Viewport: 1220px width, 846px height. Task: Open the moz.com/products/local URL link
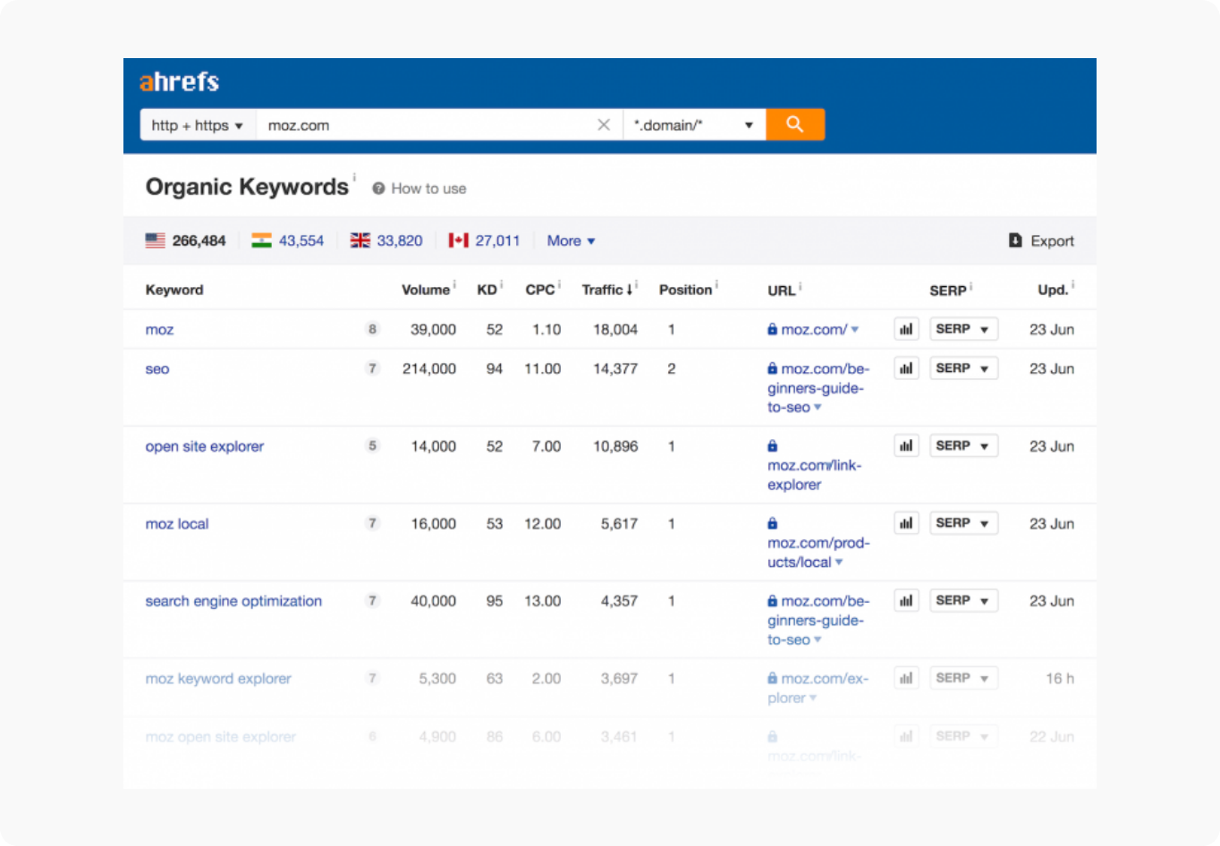point(818,553)
